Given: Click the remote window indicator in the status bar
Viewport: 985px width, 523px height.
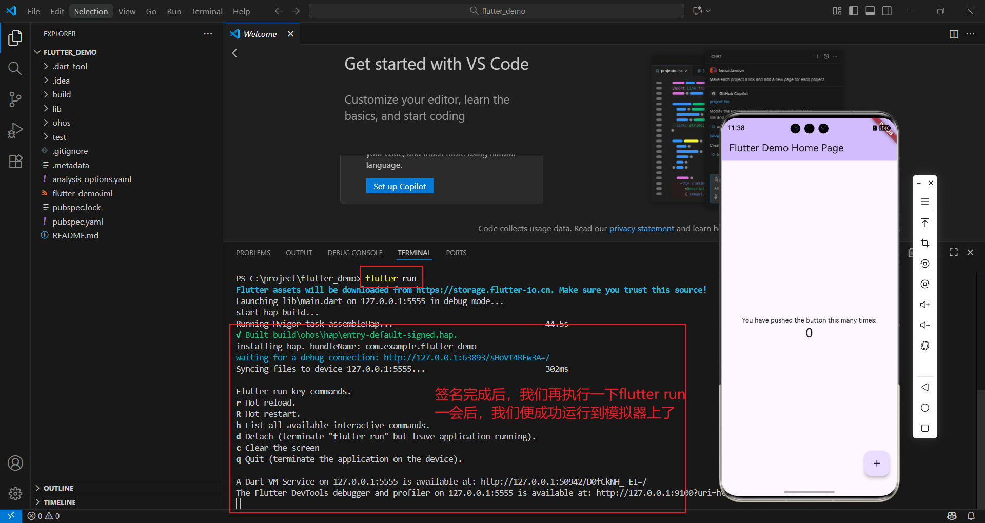Looking at the screenshot, I should (x=11, y=516).
